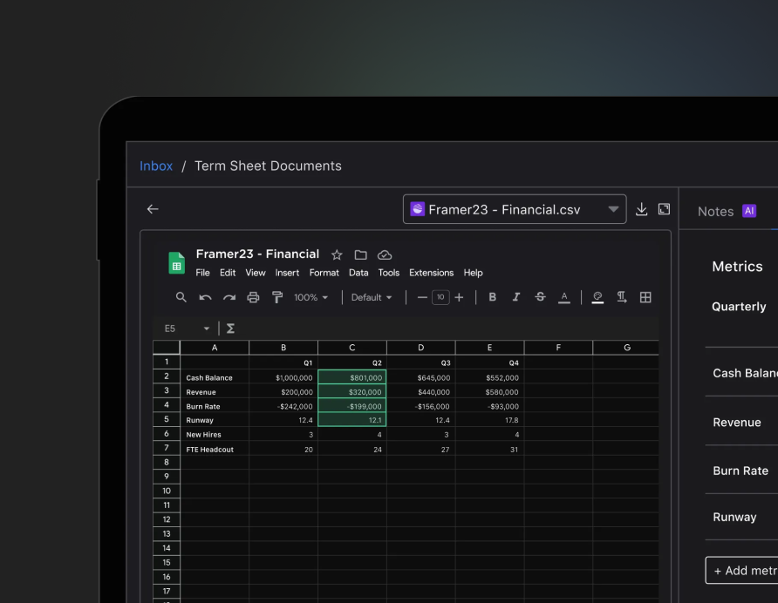This screenshot has height=603, width=778.
Task: Click the select-all corner cell
Action: click(x=167, y=348)
